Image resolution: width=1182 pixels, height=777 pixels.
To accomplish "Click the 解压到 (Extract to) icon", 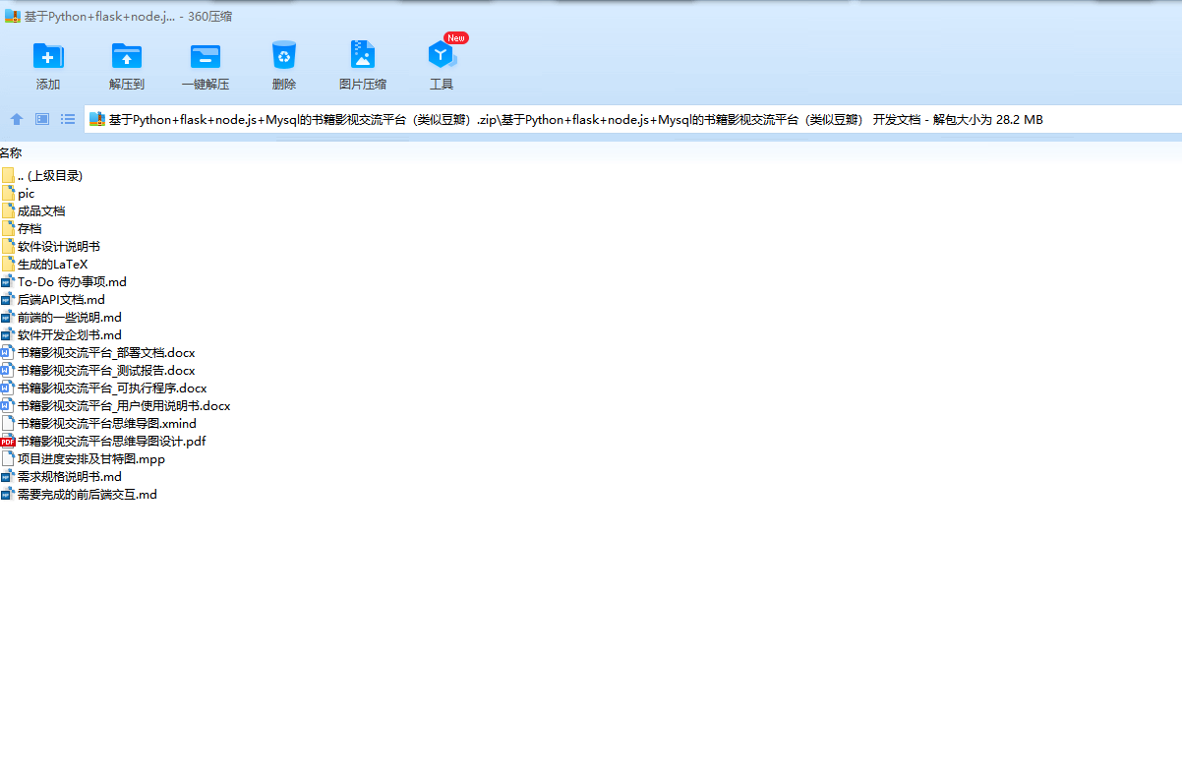I will coord(127,56).
